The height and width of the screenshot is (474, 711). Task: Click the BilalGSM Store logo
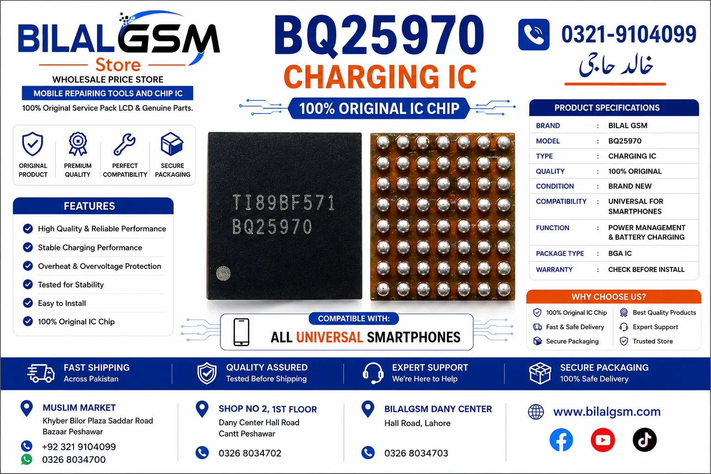(118, 43)
